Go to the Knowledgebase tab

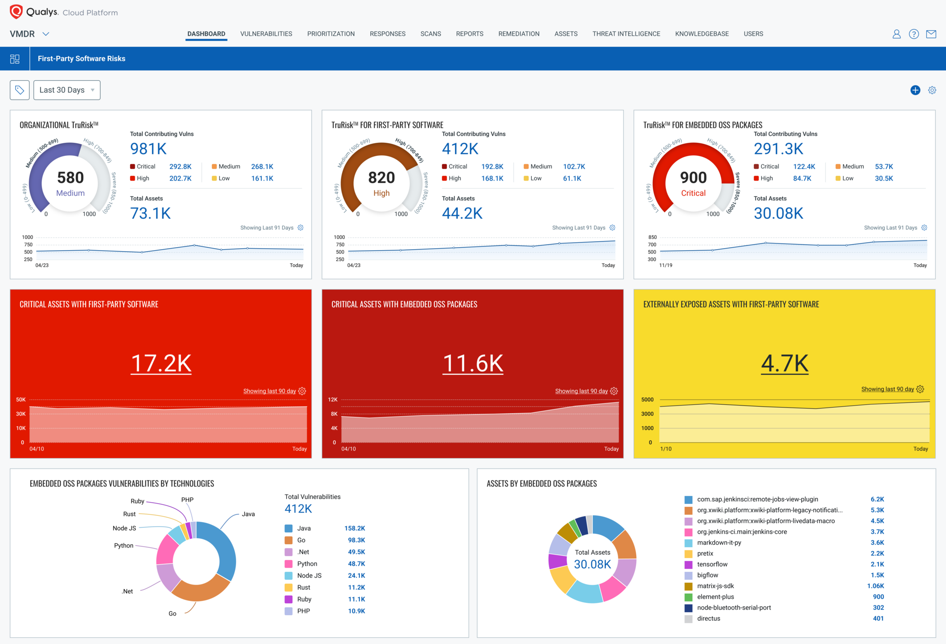click(x=701, y=34)
